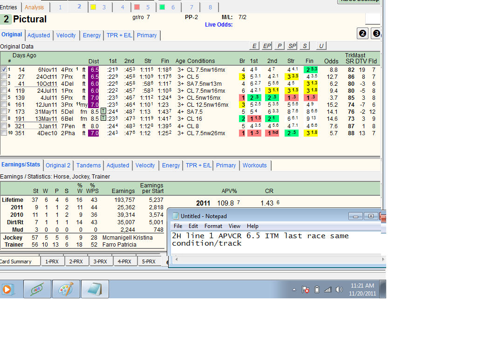477x358 pixels.
Task: Show hidden tray icons arrow
Action: click(x=294, y=289)
